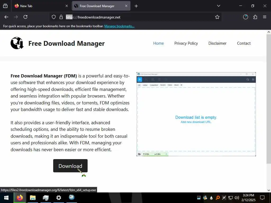
Task: Expand the list all tabs chevron
Action: (218, 6)
